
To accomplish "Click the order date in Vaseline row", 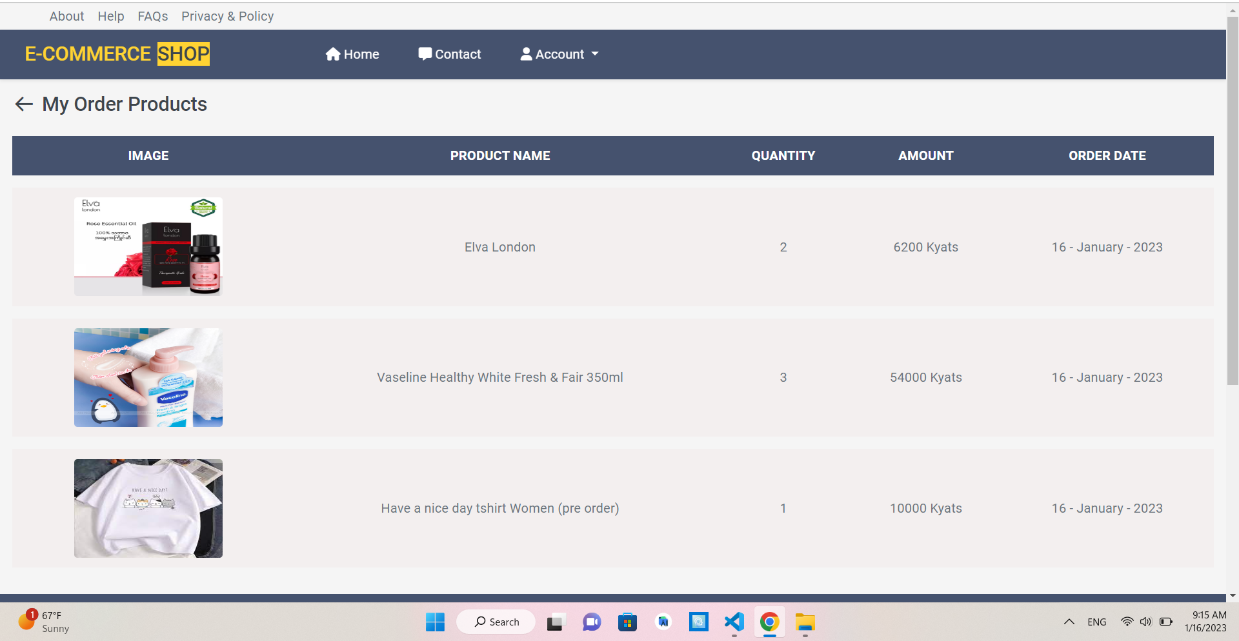I will [x=1107, y=377].
